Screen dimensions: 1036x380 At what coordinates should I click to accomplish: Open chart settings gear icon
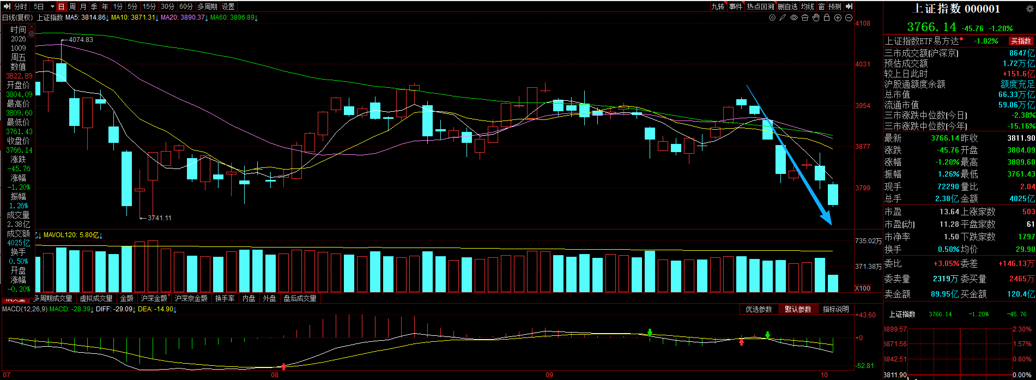tap(772, 17)
